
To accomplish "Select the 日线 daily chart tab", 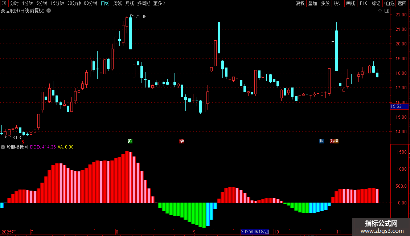I will point(105,3).
